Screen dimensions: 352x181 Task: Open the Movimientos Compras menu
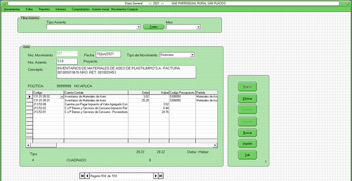124,10
